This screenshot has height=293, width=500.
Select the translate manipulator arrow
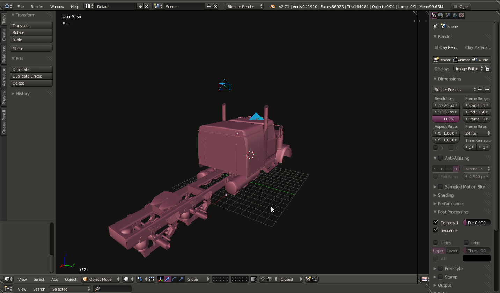[x=167, y=279]
